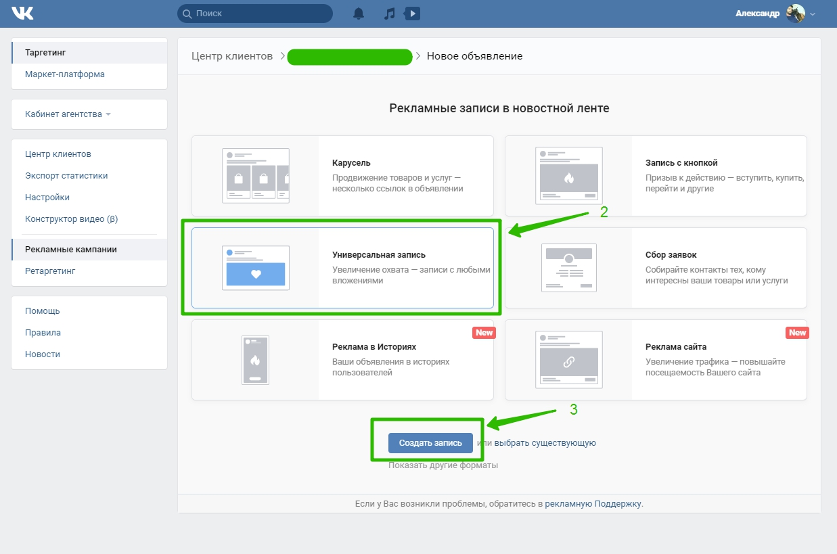This screenshot has width=837, height=554.
Task: Click the VK logo icon
Action: (x=22, y=14)
